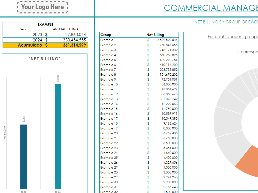This screenshot has width=258, height=193.
Task: Select the 203.735.852 value cell
Action: [x=162, y=70]
